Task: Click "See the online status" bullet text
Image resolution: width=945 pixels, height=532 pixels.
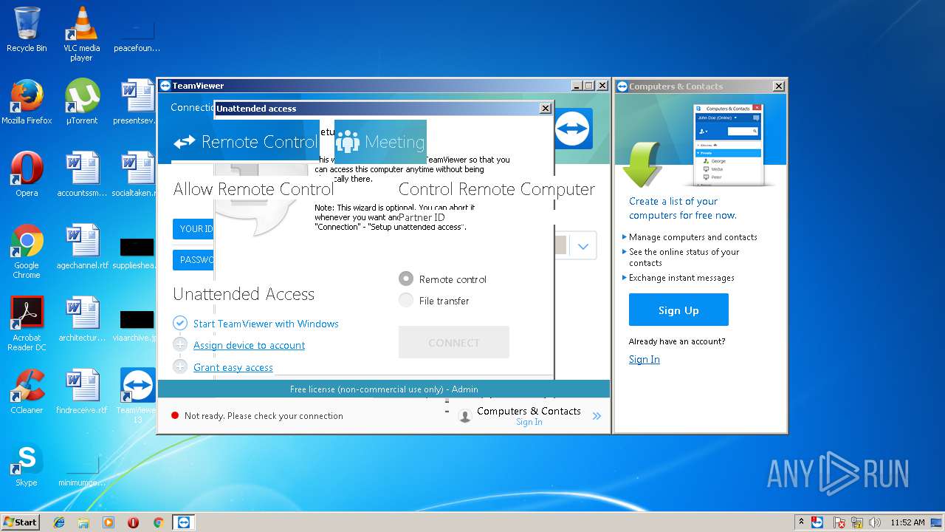Action: [684, 257]
